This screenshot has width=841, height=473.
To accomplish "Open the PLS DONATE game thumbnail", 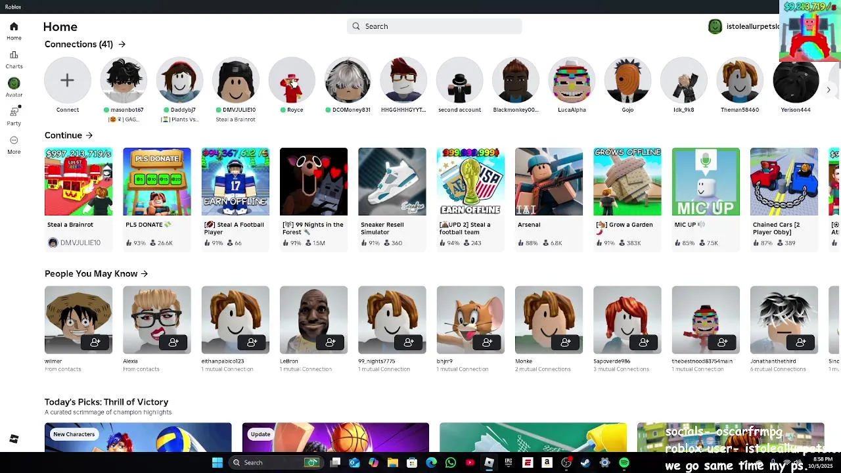I will 157,181.
